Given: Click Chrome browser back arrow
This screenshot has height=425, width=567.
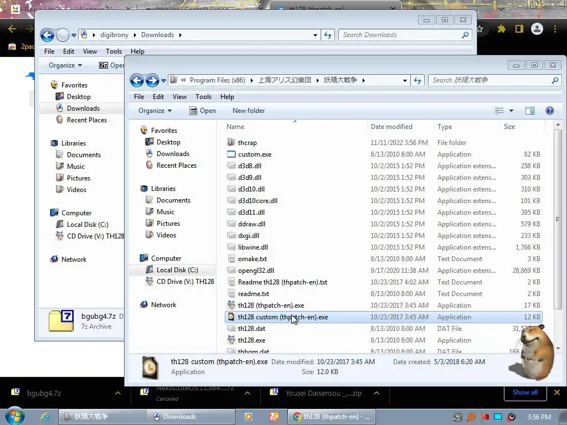Looking at the screenshot, I should point(12,29).
